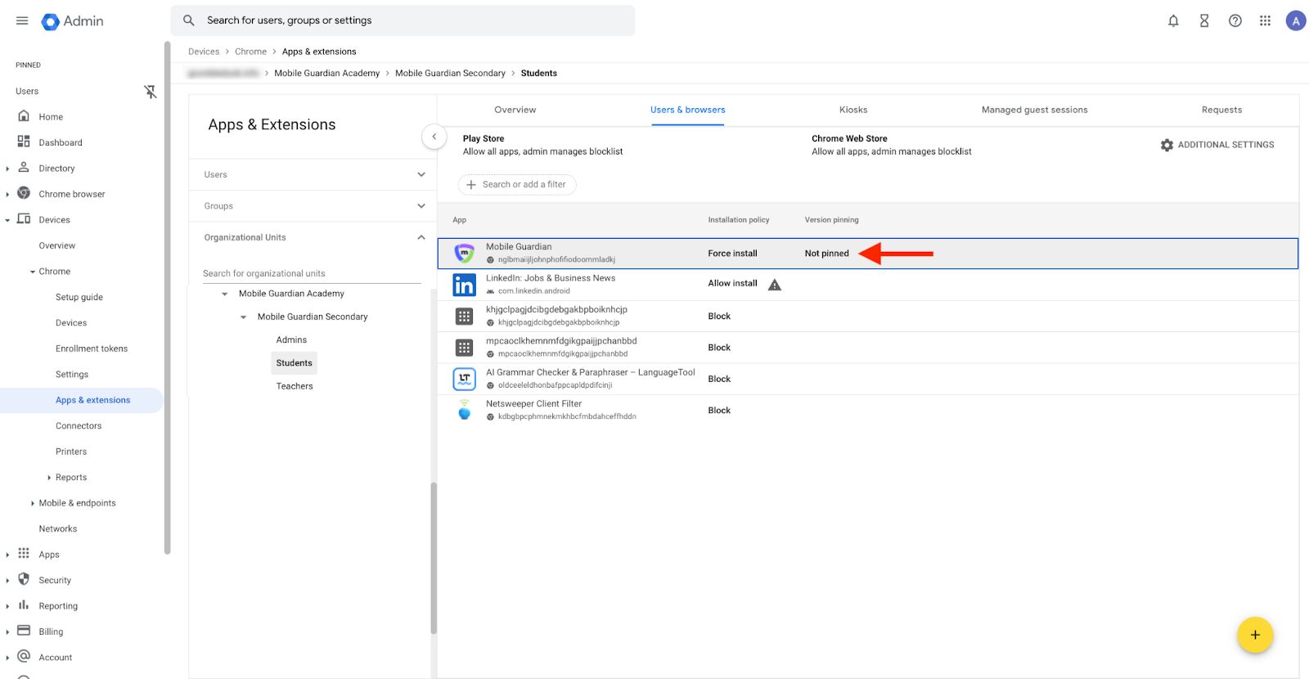Click the LinkedIn warning triangle icon
This screenshot has height=679, width=1309.
click(x=775, y=285)
